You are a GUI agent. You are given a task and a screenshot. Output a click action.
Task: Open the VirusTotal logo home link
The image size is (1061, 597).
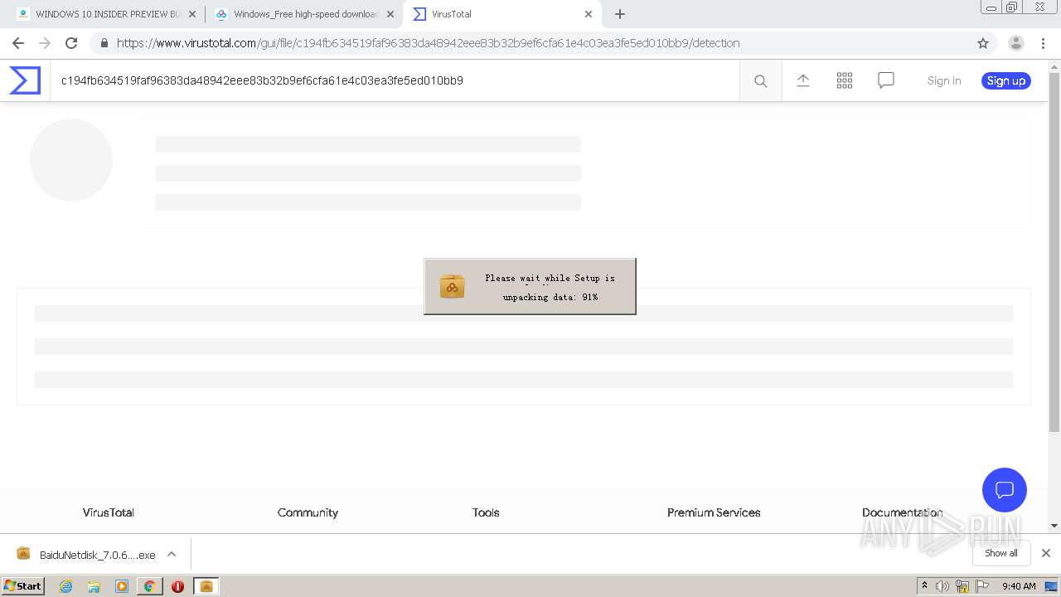(25, 80)
